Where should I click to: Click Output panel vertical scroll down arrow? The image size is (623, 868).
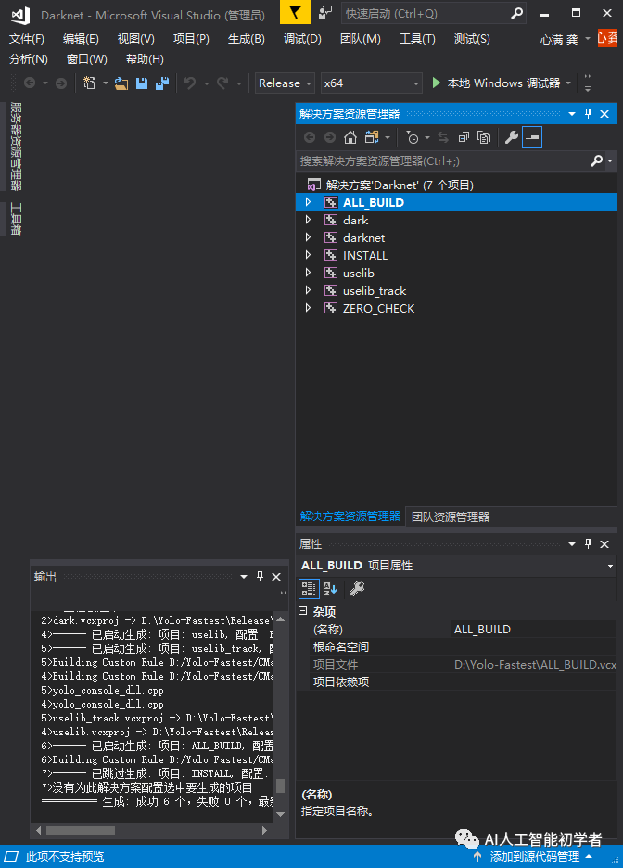(x=281, y=814)
